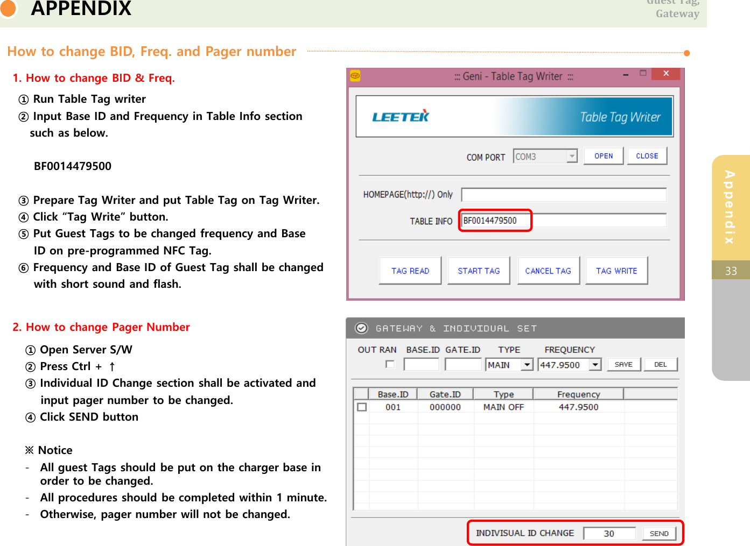The image size is (750, 546).
Task: Click the Base.ID column header
Action: pos(392,394)
